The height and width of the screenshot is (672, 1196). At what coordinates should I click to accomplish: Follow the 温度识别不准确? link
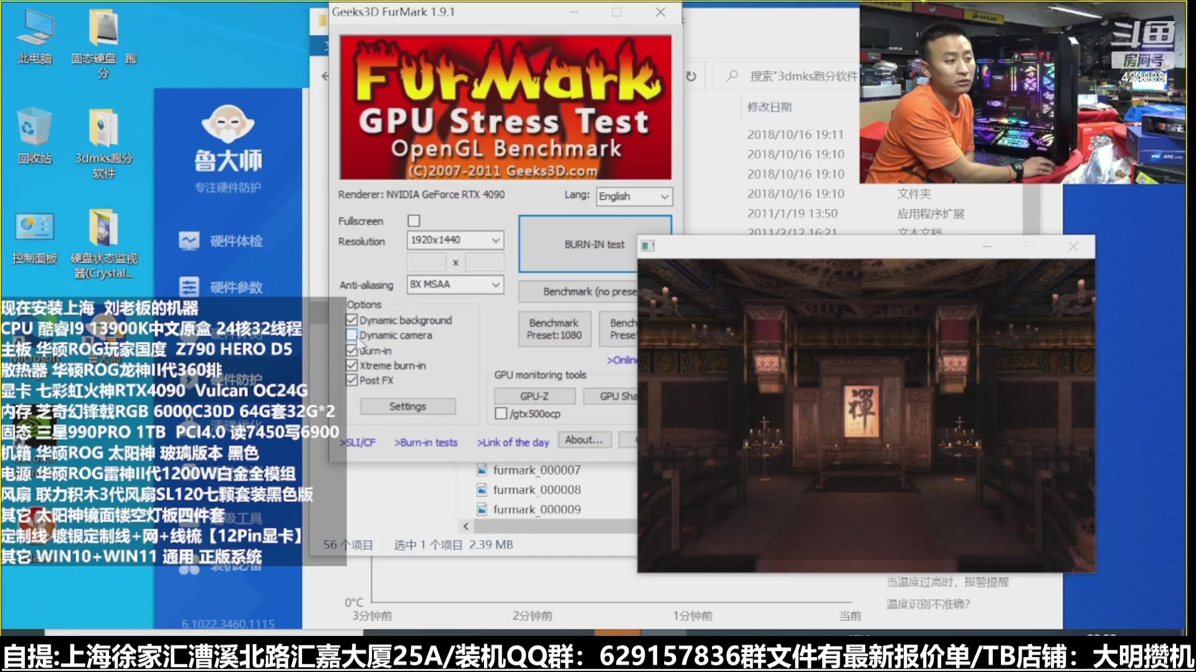click(x=928, y=604)
